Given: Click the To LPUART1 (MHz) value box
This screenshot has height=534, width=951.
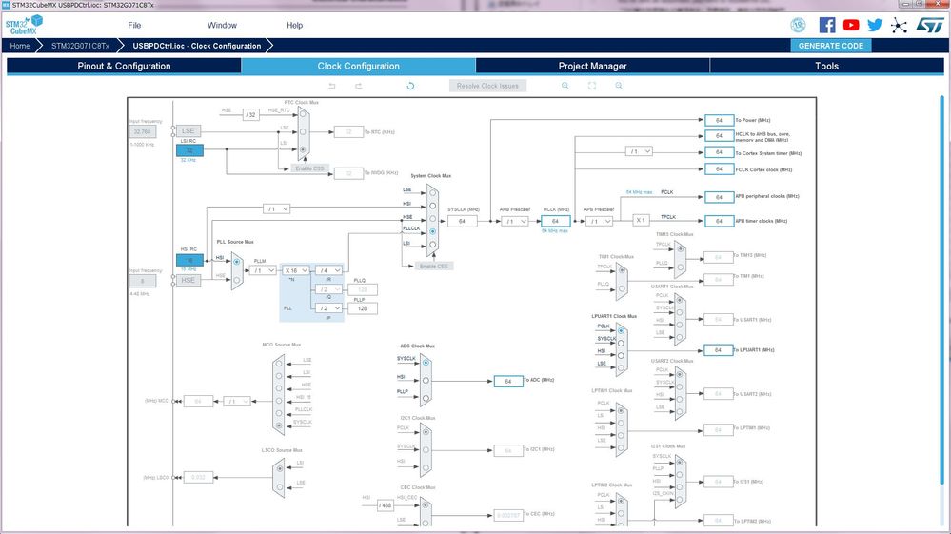Looking at the screenshot, I should (719, 350).
